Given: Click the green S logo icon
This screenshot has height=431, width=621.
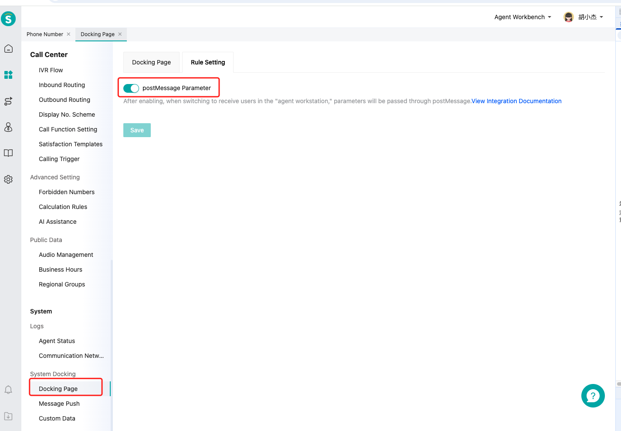Looking at the screenshot, I should point(8,19).
